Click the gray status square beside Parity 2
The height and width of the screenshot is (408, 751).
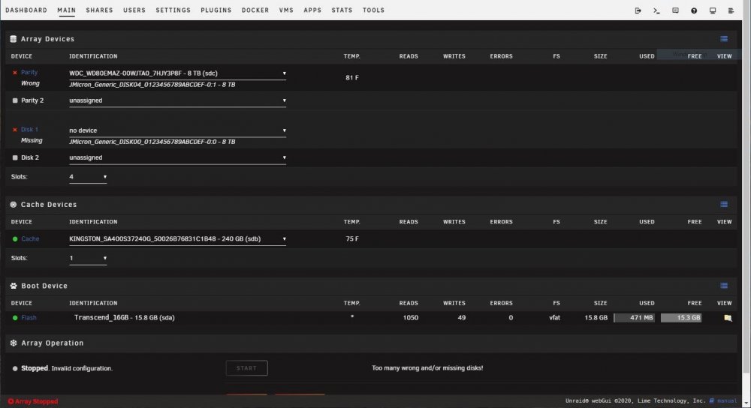coord(15,100)
